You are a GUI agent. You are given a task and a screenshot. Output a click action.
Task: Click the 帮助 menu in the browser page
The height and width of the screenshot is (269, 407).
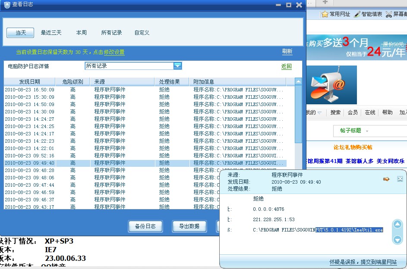tap(387, 113)
